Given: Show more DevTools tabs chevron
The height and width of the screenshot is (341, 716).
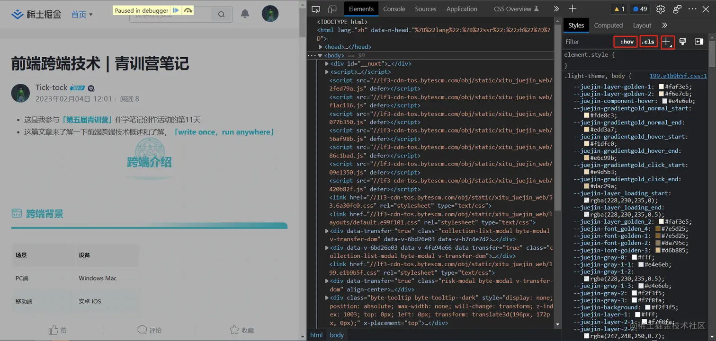Looking at the screenshot, I should tap(556, 9).
